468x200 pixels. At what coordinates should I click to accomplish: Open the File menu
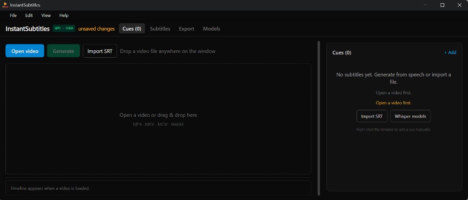click(x=13, y=15)
